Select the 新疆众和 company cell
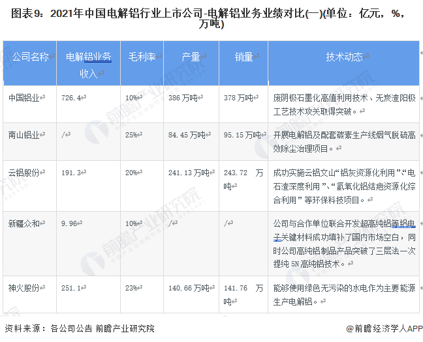Image resolution: width=423 pixels, height=342 pixels. [x=23, y=223]
